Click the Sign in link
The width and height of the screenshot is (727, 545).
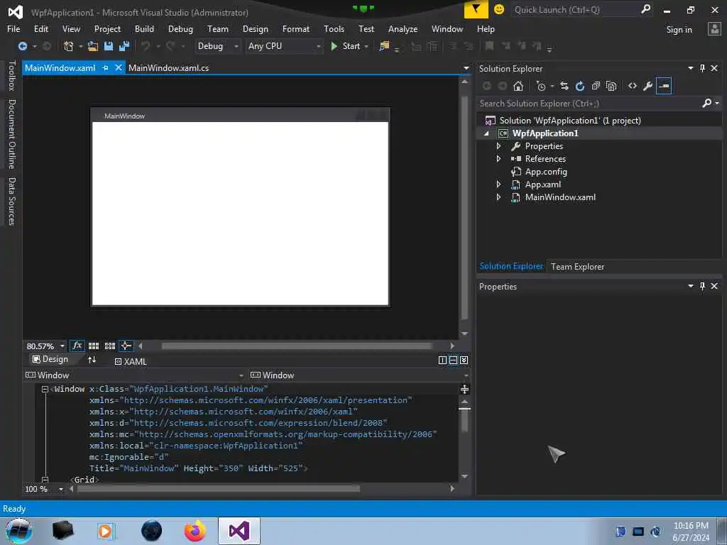(679, 30)
